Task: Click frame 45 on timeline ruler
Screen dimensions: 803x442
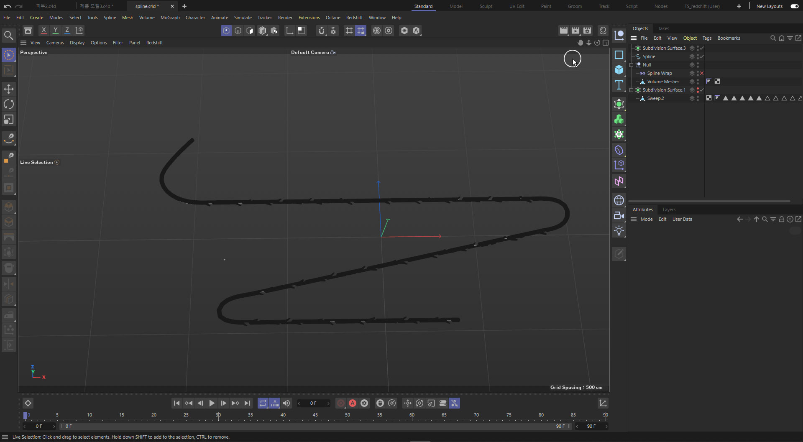Action: coord(315,415)
